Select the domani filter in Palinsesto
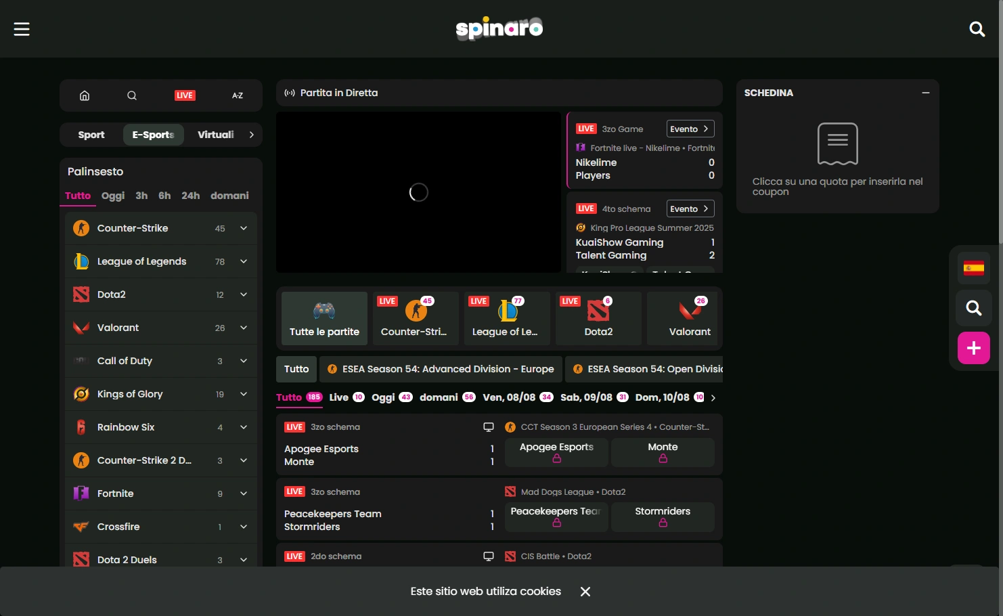1003x616 pixels. [229, 196]
